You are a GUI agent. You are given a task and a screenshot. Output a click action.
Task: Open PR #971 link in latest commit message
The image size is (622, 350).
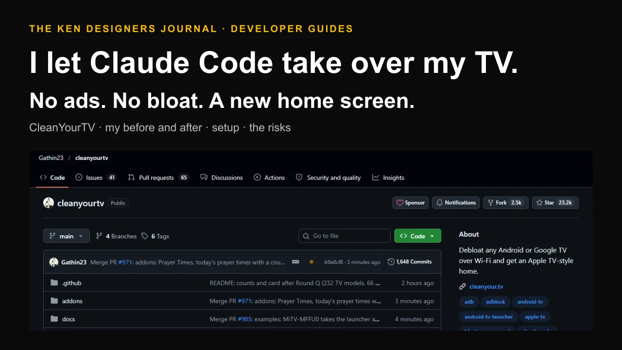[126, 262]
